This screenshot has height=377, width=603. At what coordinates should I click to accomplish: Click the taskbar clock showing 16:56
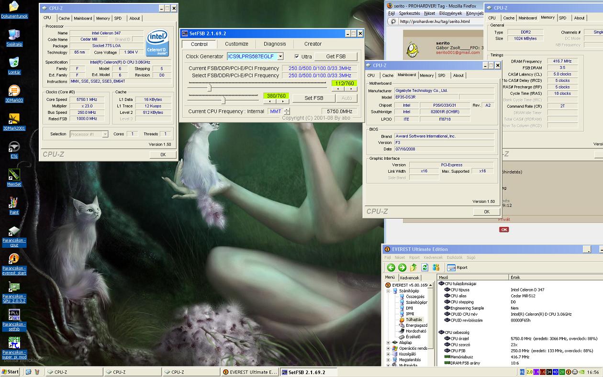[x=592, y=372]
